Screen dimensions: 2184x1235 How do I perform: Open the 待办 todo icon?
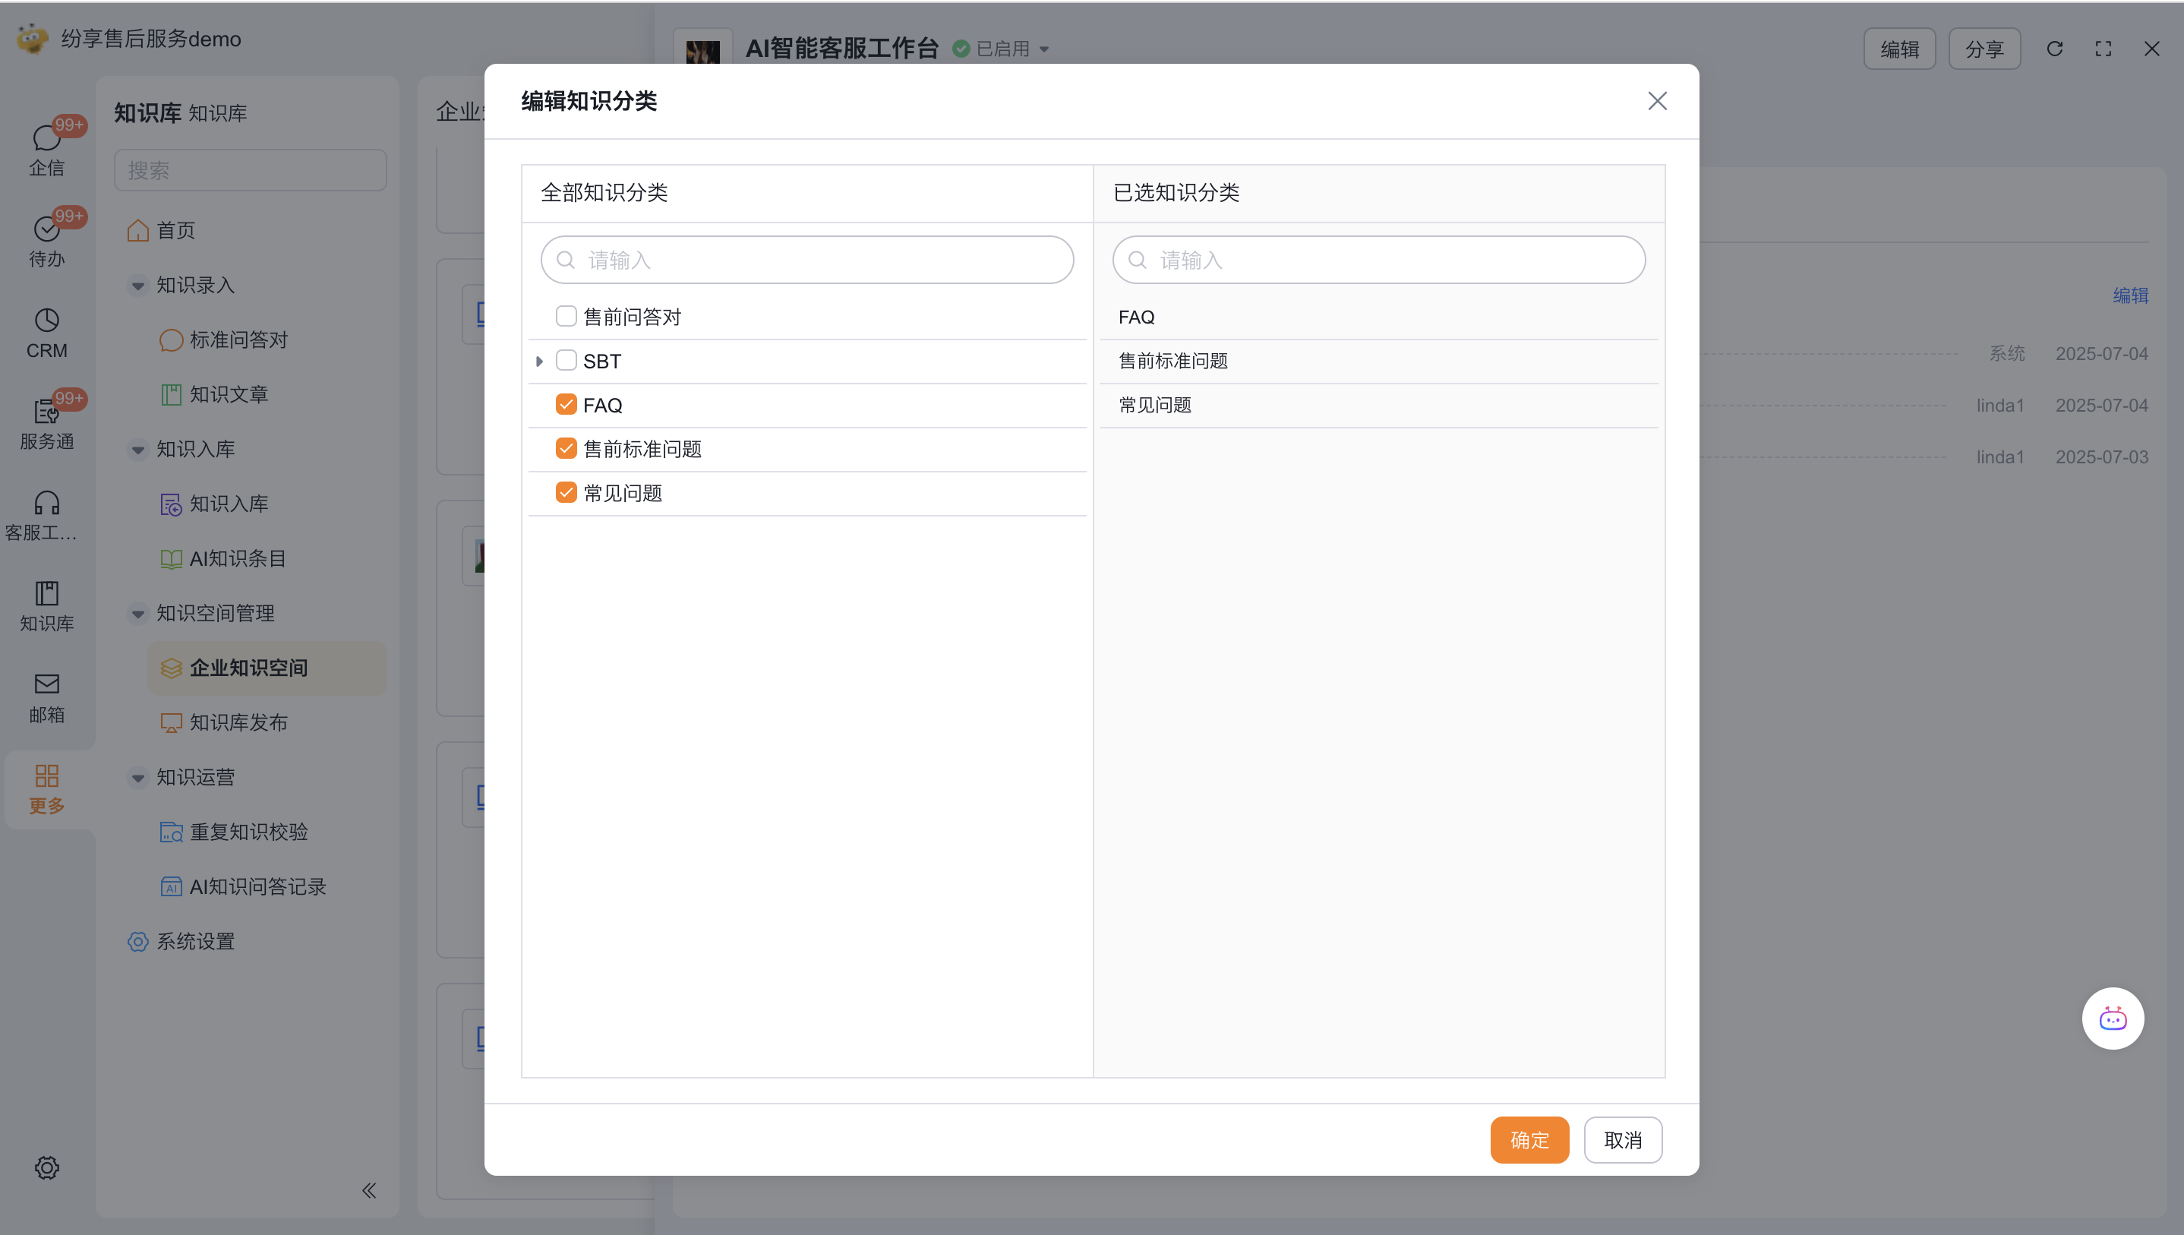pyautogui.click(x=46, y=230)
